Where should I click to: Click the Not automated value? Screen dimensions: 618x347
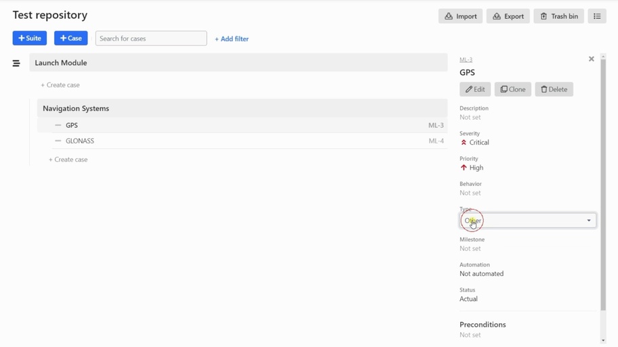482,273
